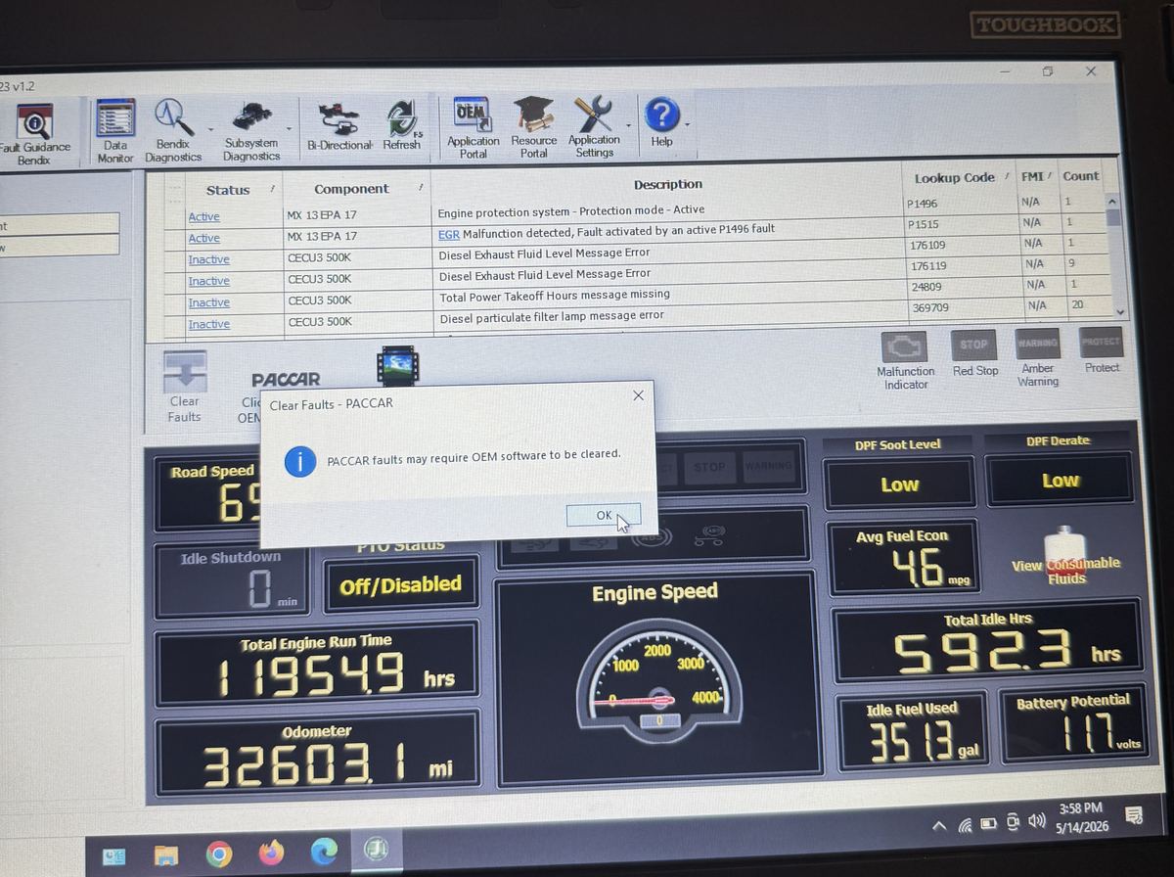
Task: Open Bi-Directional controls
Action: click(x=339, y=127)
